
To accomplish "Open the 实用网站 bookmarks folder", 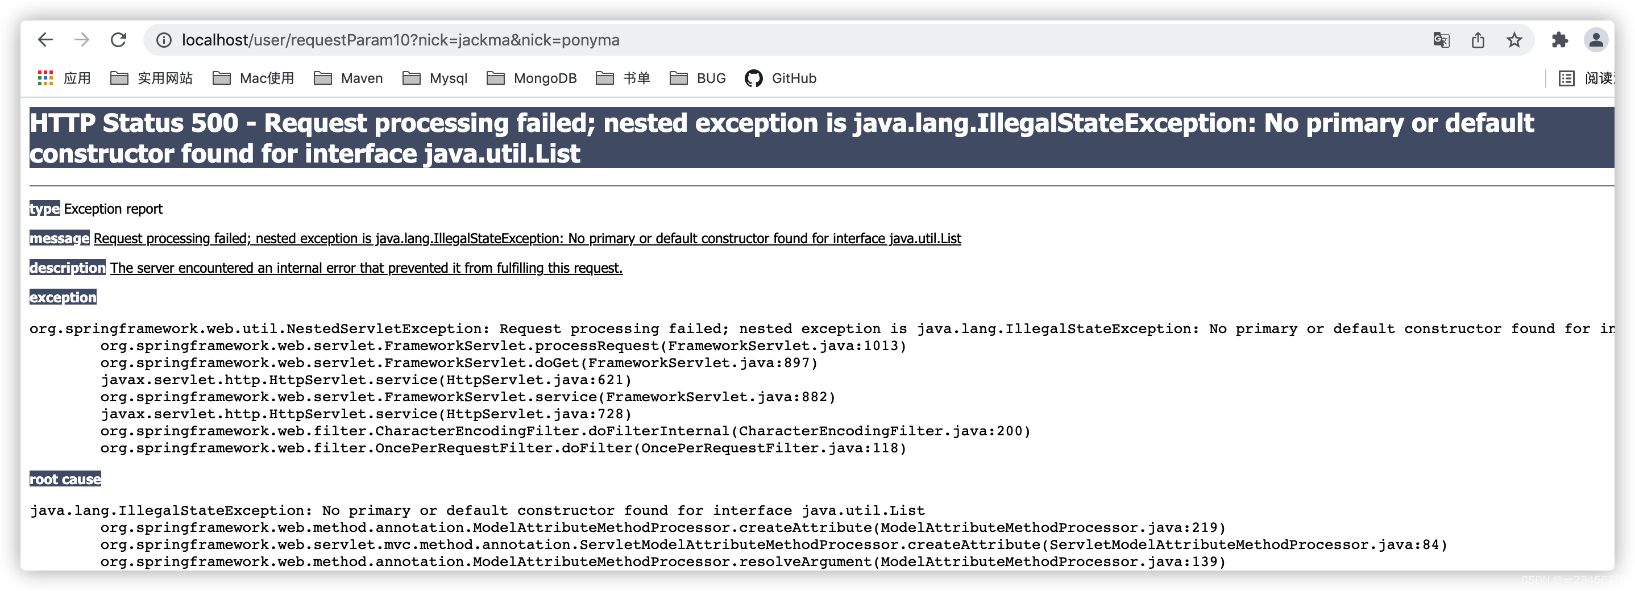I will pyautogui.click(x=152, y=77).
